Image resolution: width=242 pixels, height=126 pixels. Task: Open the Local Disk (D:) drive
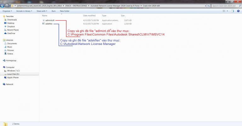[13, 74]
